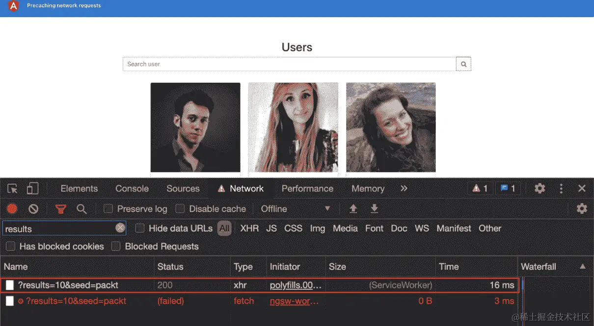Expand the hidden DevTools panels chevron
594x326 pixels.
[404, 188]
